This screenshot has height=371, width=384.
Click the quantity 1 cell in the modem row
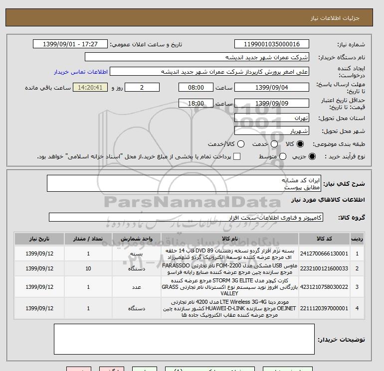(x=88, y=308)
